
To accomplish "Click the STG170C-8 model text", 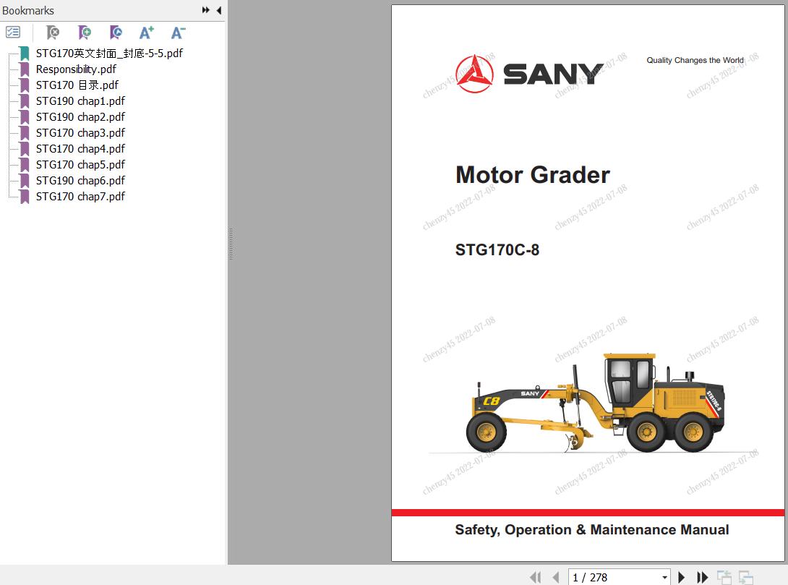I will point(497,249).
